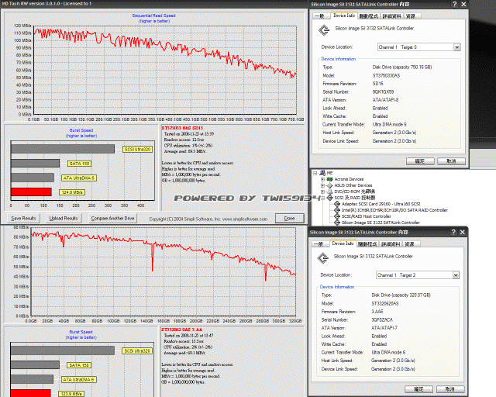This screenshot has height=397, width=496.
Task: Click the SCSI/RAID Host Controller device icon
Action: [337, 216]
